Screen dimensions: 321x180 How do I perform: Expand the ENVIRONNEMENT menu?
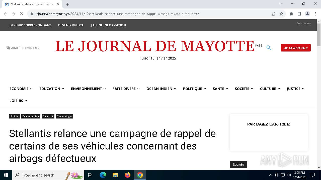point(88,89)
